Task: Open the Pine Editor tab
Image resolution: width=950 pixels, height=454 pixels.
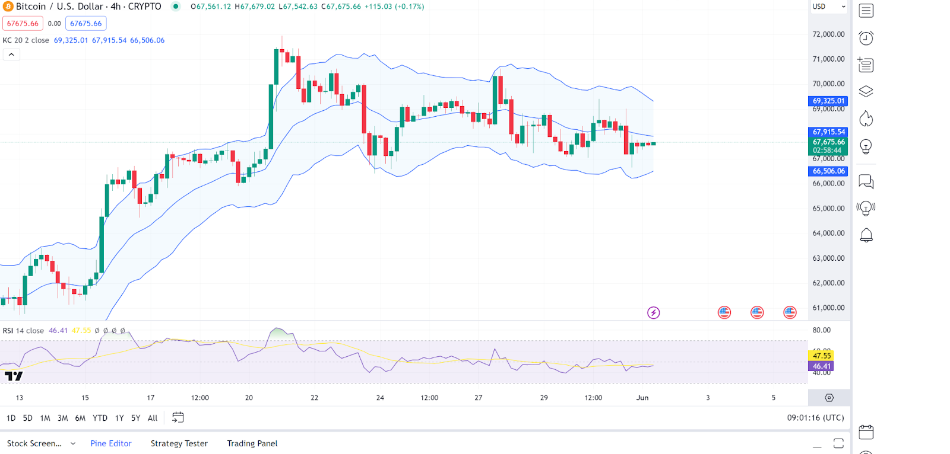Action: (x=111, y=443)
